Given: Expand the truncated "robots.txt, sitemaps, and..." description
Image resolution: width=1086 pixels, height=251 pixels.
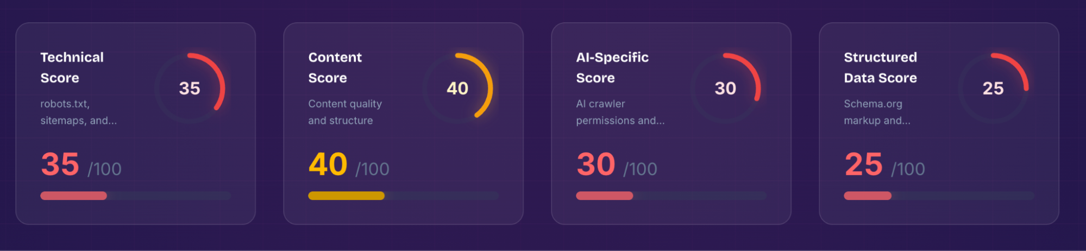Looking at the screenshot, I should click(x=78, y=112).
